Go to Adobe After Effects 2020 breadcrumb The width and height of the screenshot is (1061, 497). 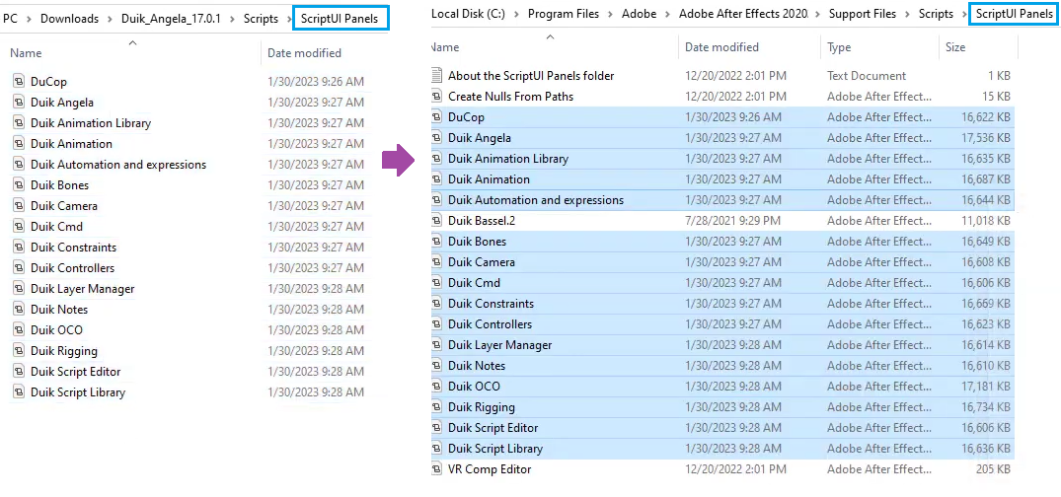tap(743, 14)
